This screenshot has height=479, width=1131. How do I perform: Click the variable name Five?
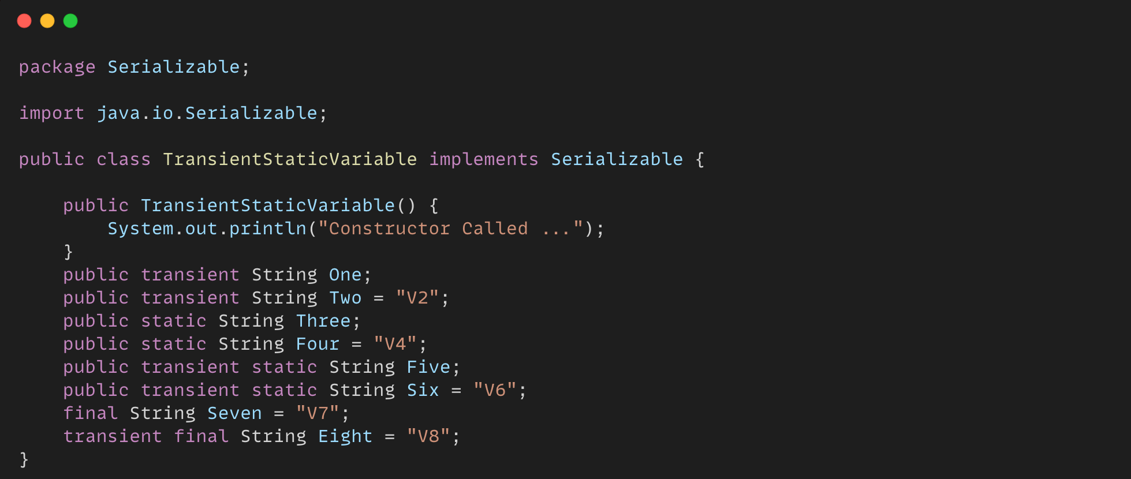428,367
